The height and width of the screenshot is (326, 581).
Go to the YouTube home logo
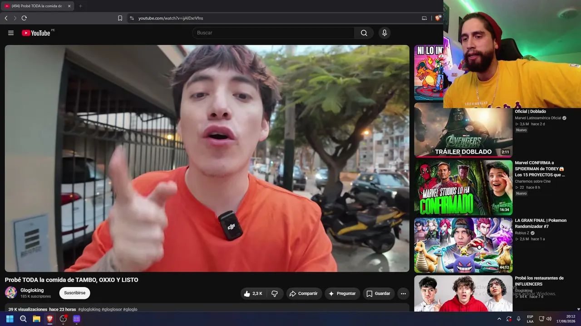(x=36, y=33)
